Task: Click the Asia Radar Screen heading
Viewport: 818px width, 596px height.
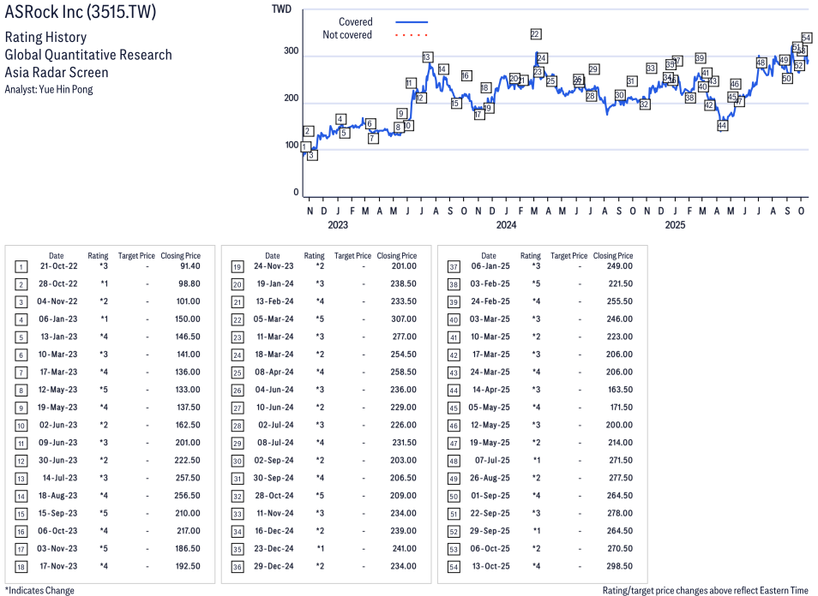Action: 57,73
